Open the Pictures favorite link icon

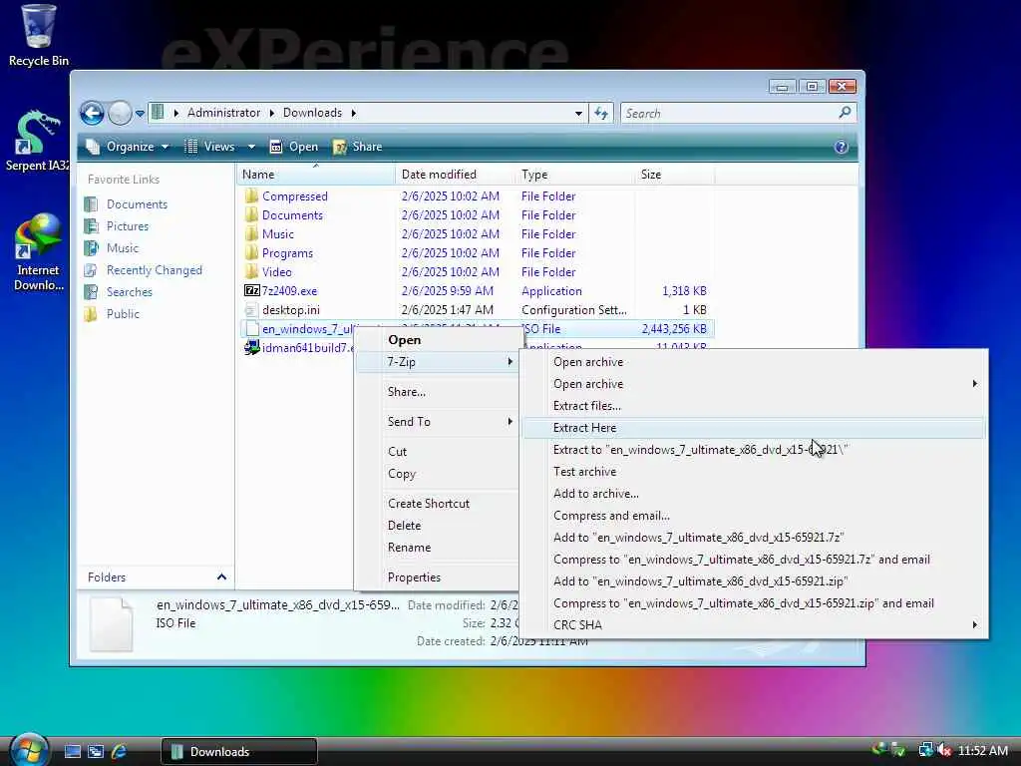click(91, 226)
